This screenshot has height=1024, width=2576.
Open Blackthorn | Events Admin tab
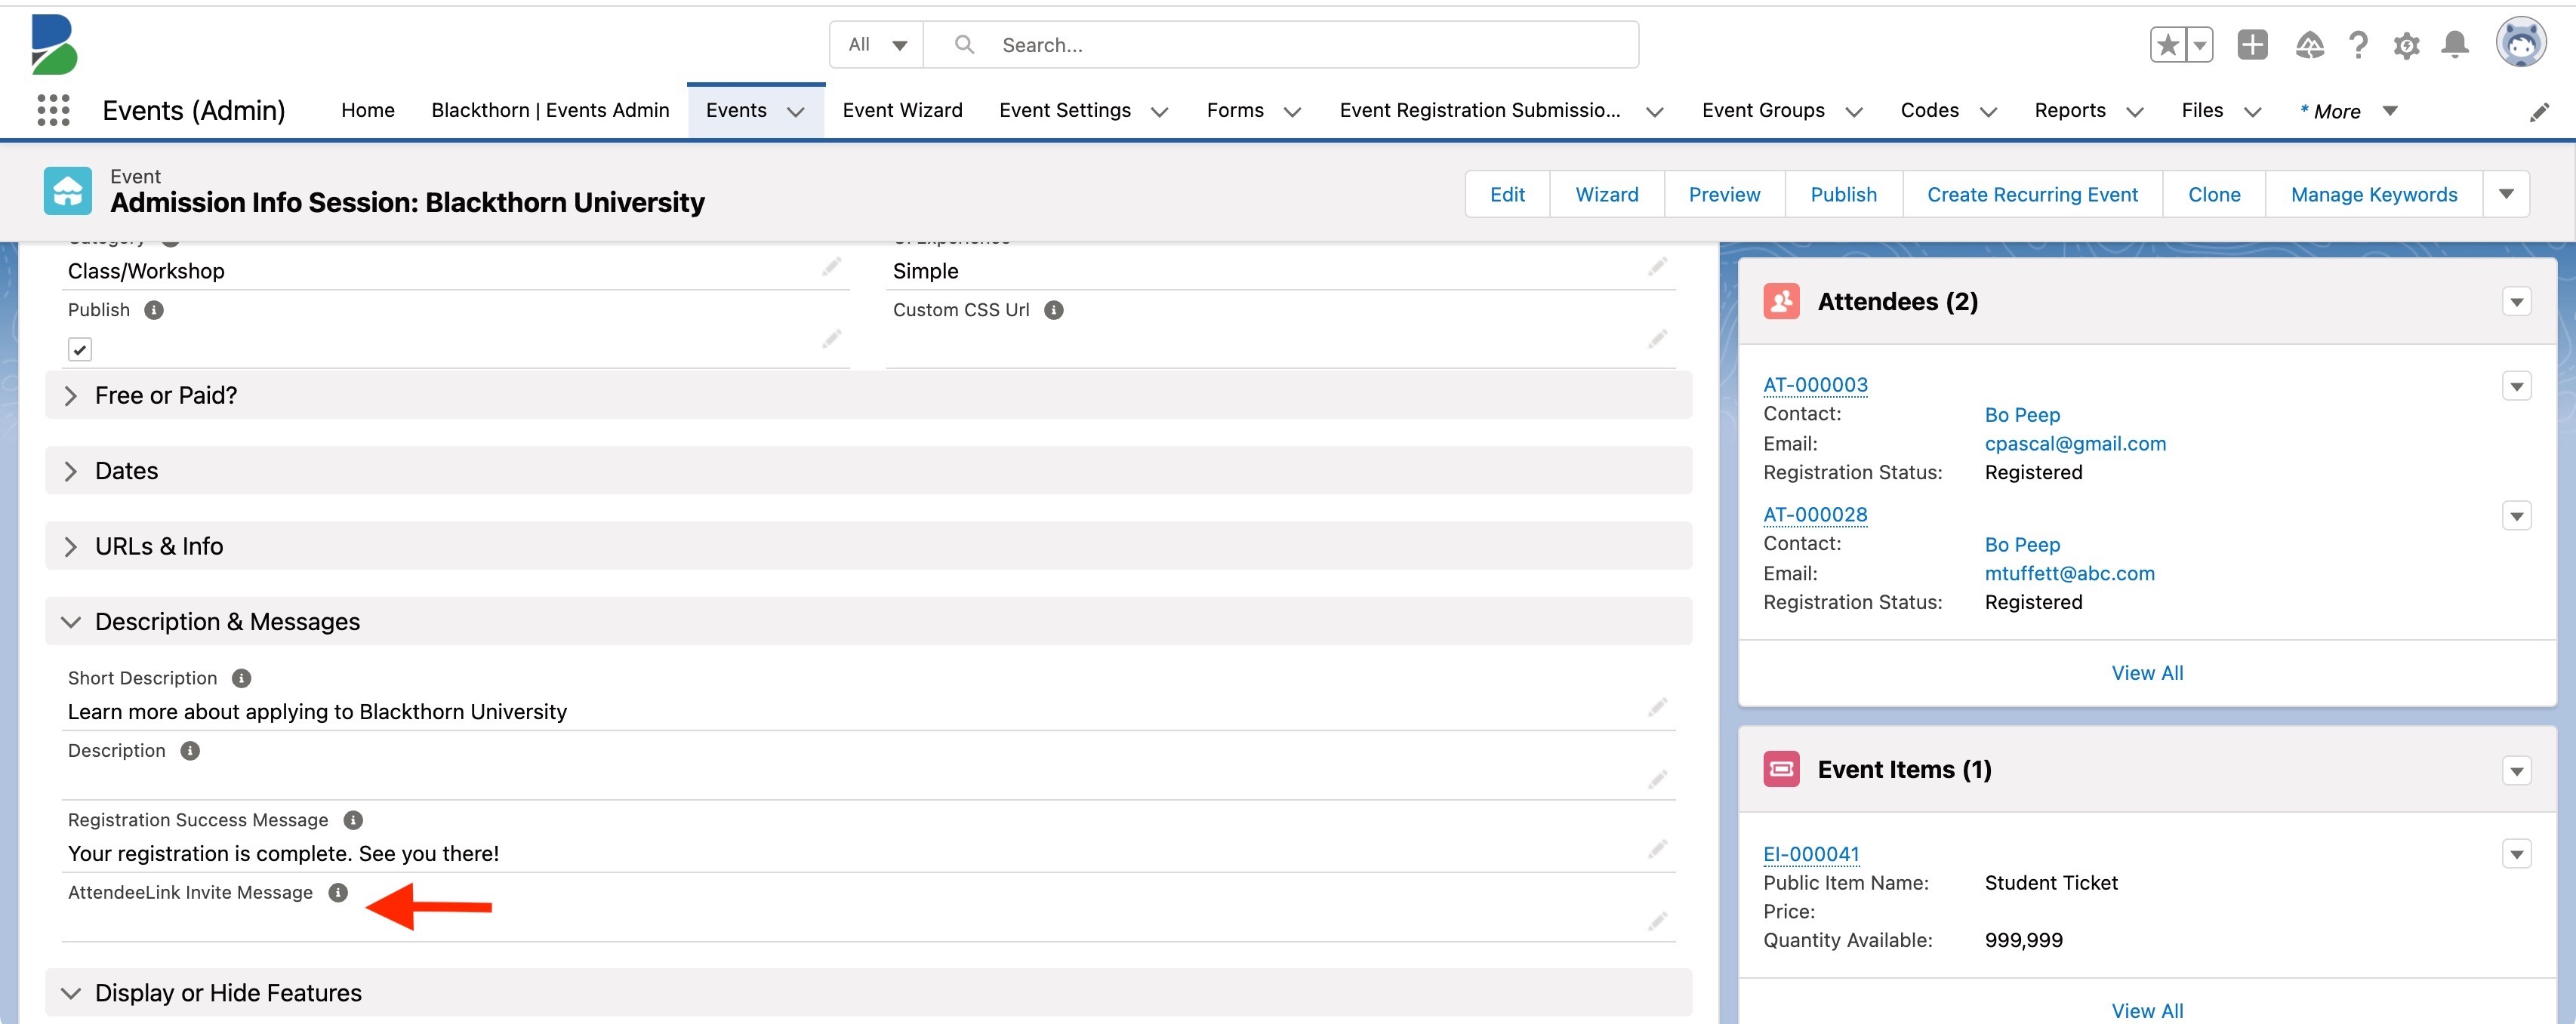(550, 110)
